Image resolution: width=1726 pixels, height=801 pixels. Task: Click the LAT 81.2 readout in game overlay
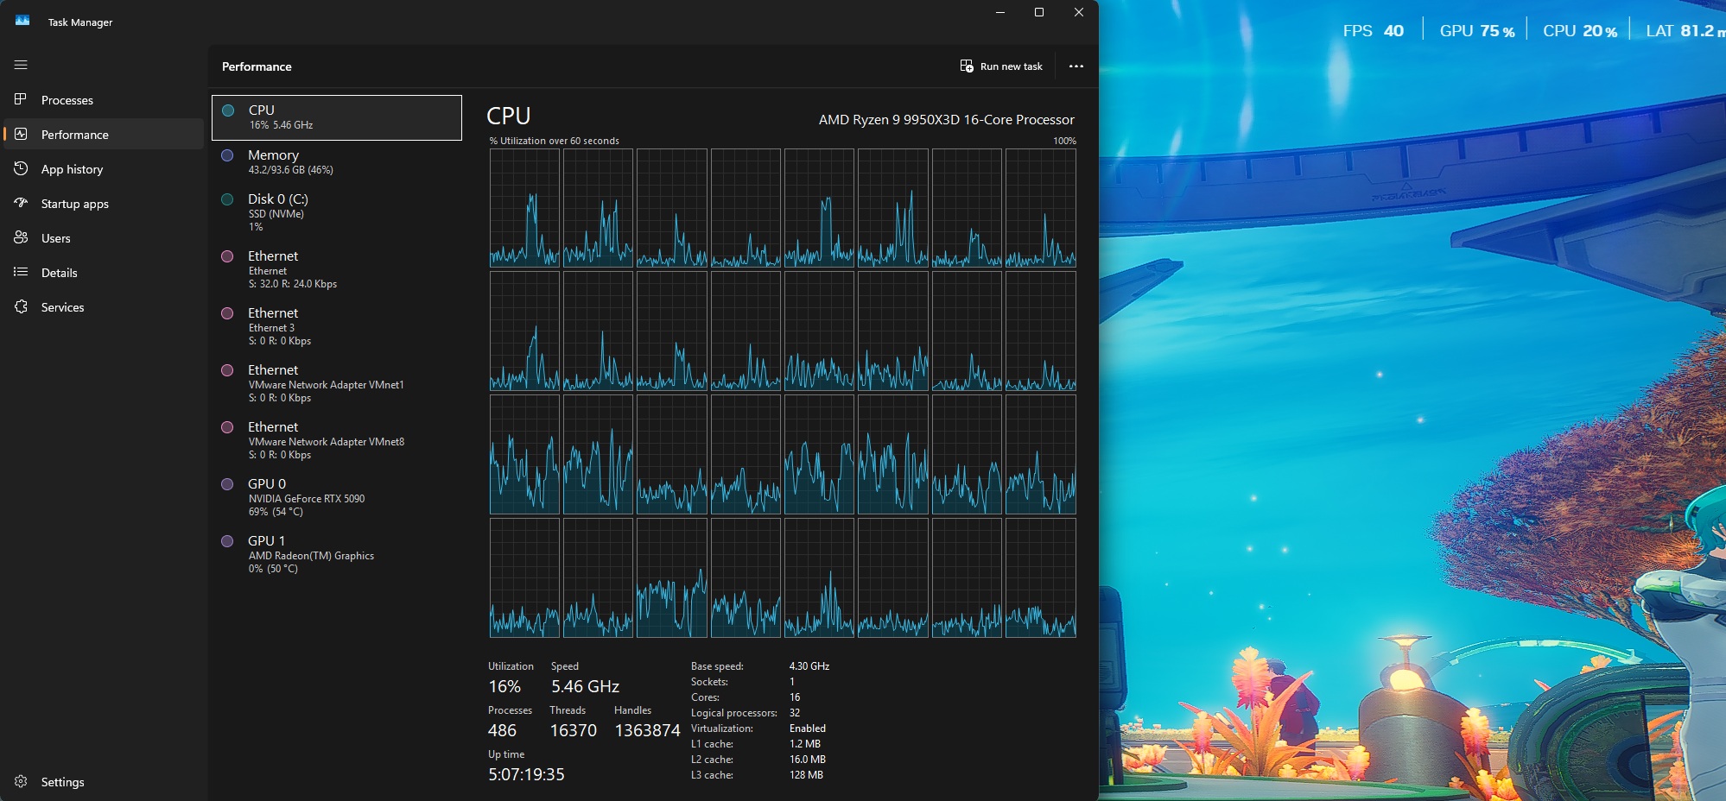tap(1685, 31)
